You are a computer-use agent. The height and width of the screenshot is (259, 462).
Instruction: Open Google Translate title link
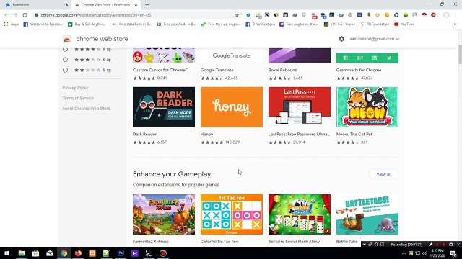point(217,70)
